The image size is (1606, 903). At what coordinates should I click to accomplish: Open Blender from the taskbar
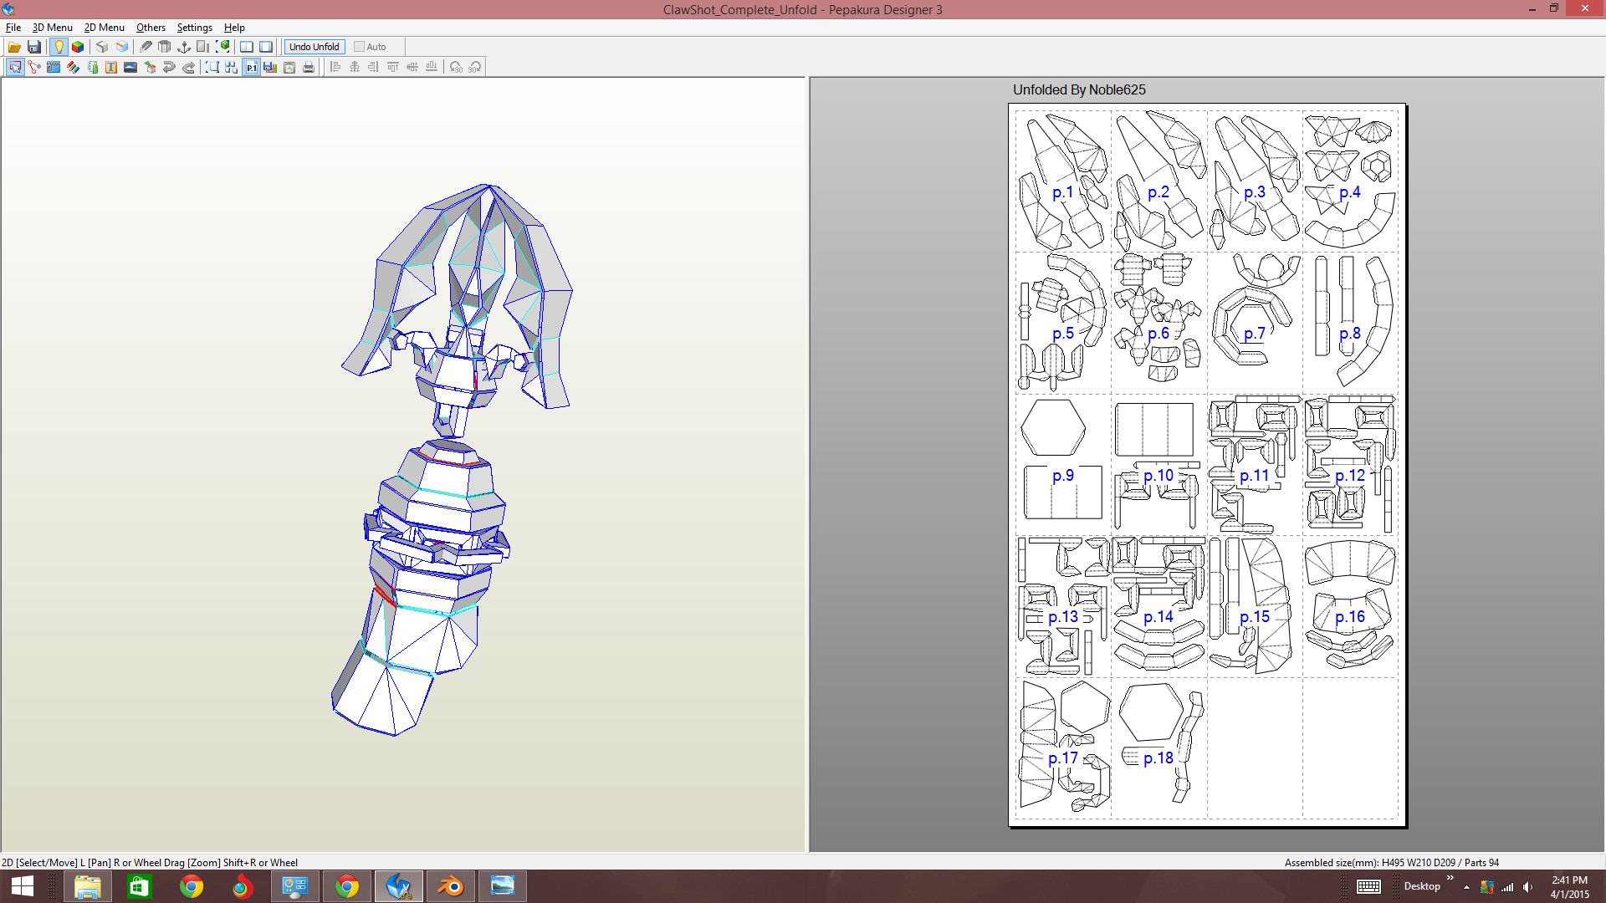451,886
